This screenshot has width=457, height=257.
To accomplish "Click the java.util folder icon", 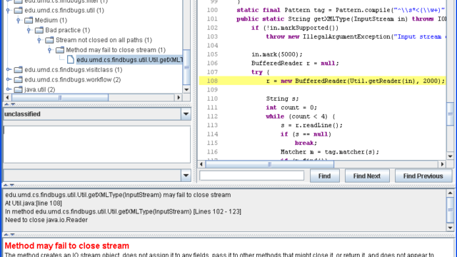I will click(x=19, y=89).
